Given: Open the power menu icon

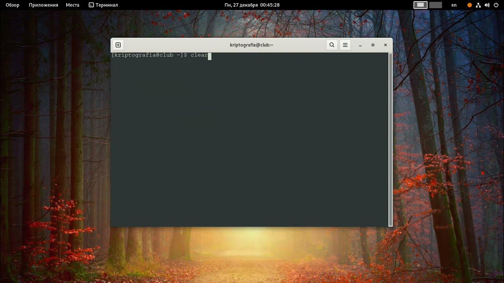Looking at the screenshot, I should point(496,5).
